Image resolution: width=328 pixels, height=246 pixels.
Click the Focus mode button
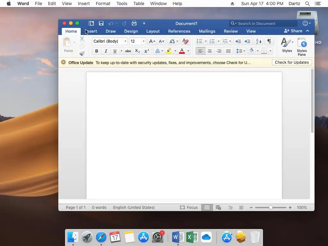point(189,207)
